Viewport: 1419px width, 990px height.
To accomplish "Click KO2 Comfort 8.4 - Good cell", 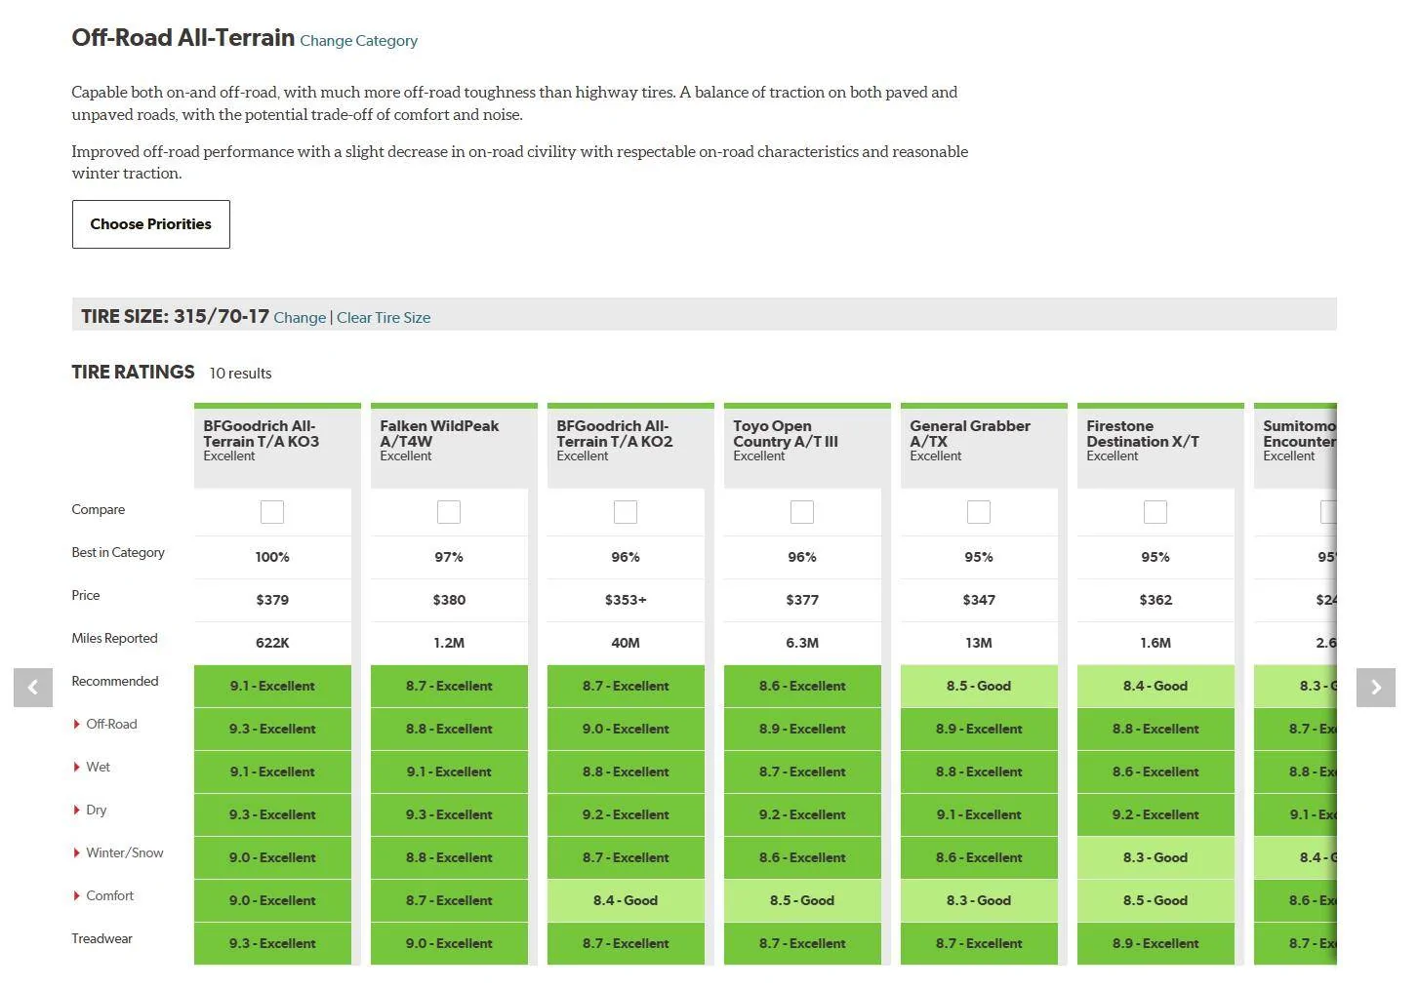I will click(626, 900).
